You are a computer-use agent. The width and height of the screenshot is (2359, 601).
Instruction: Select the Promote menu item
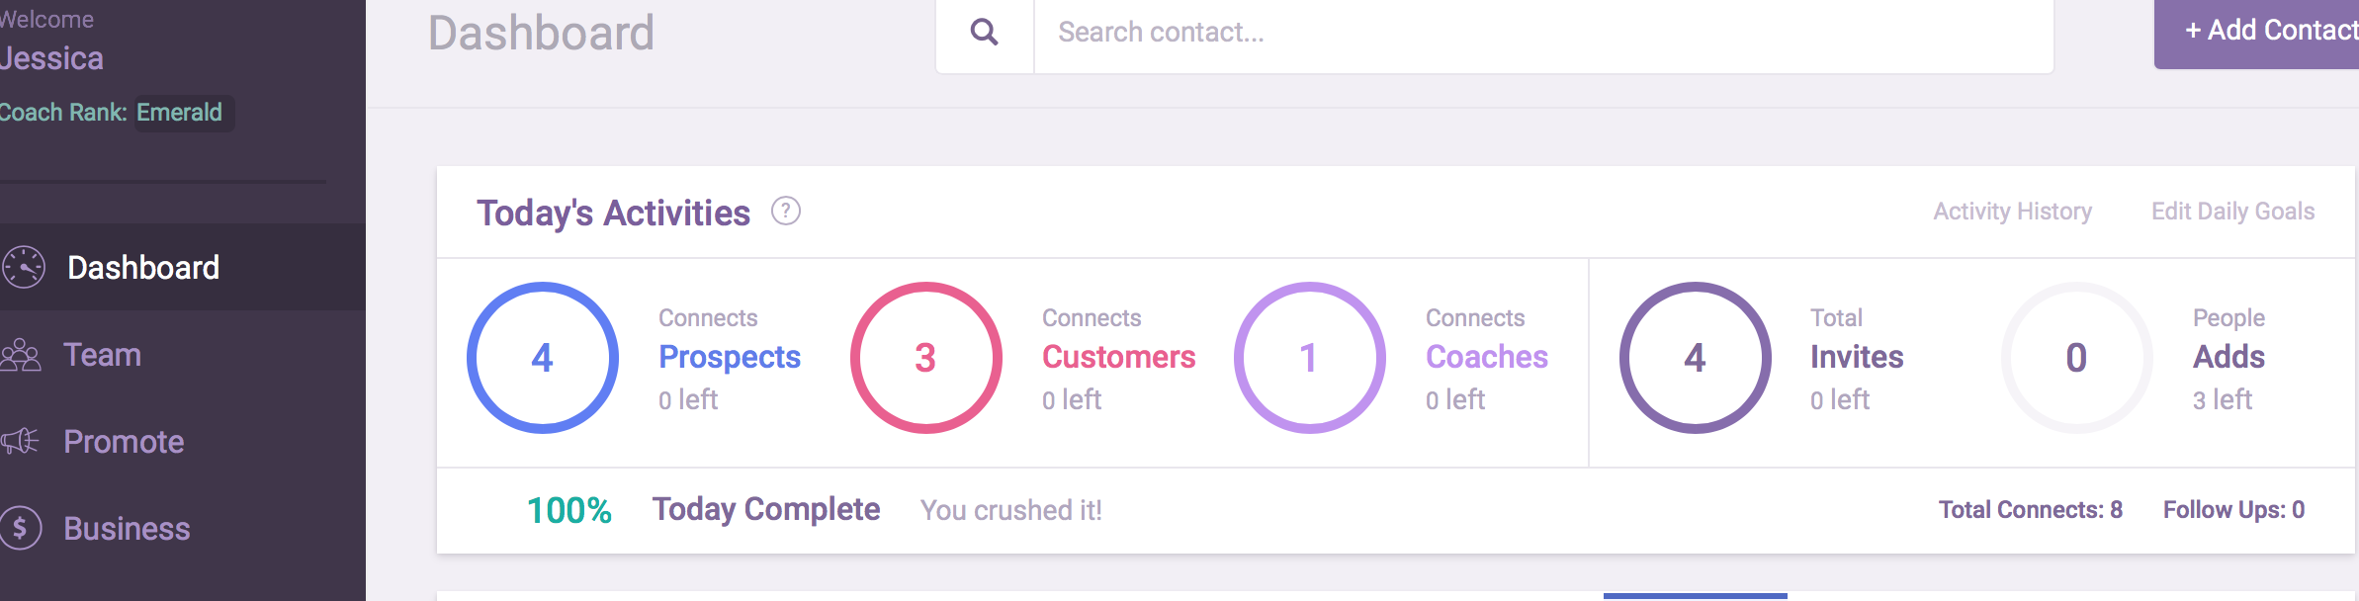[x=124, y=442]
